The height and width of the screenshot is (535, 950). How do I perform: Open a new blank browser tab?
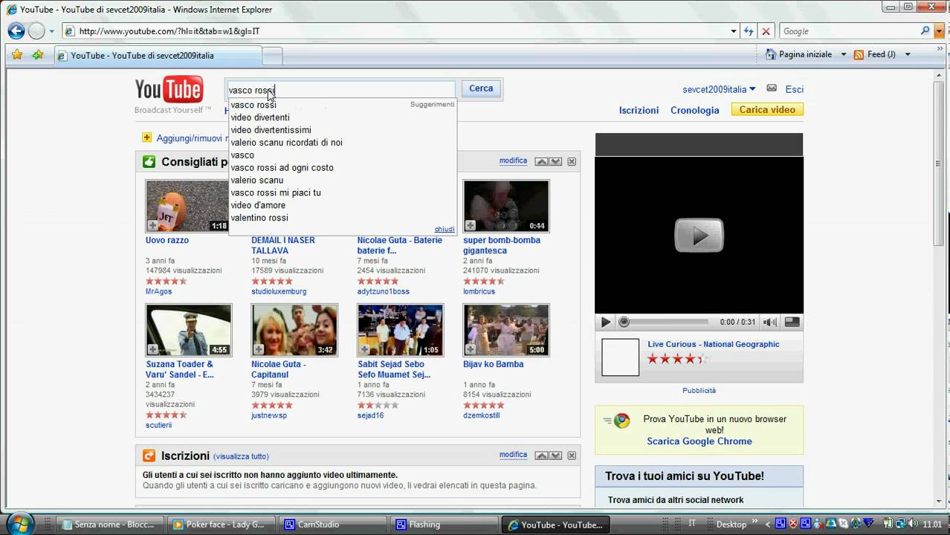click(x=272, y=56)
